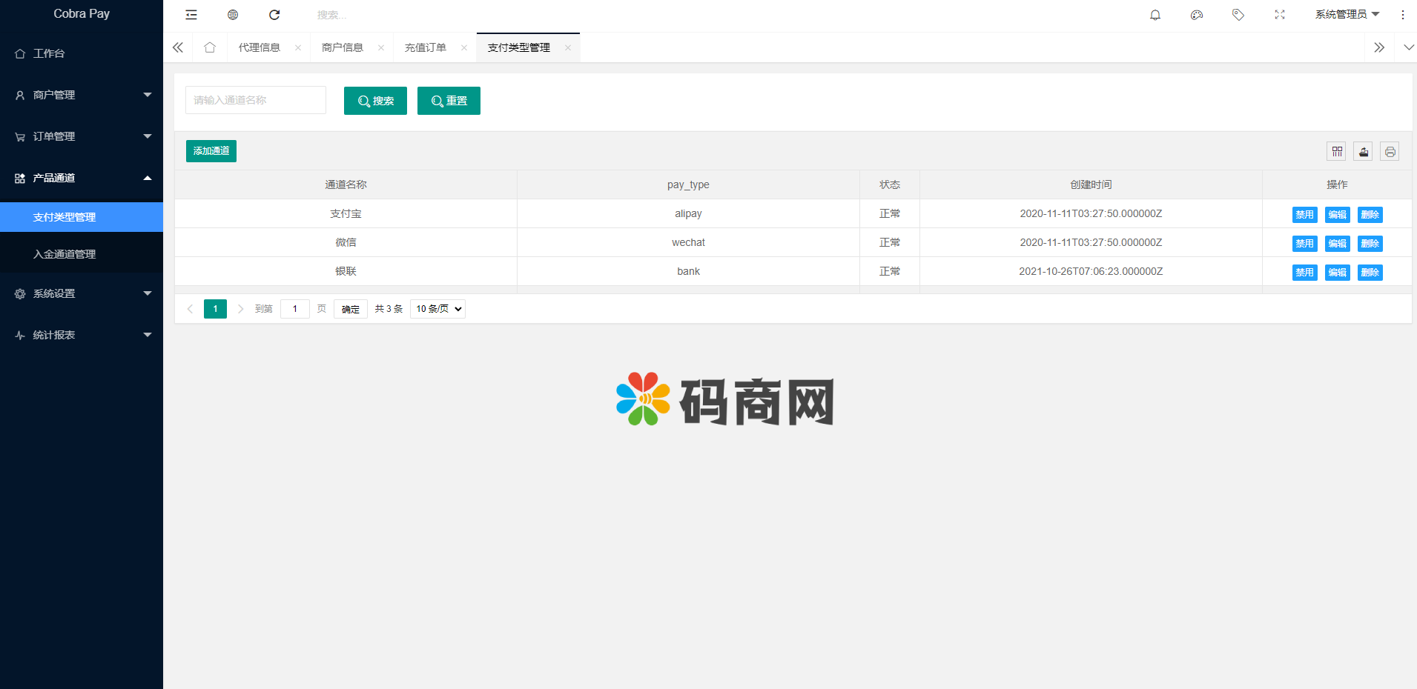Toggle fullscreen mode icon
The width and height of the screenshot is (1417, 689).
pos(1280,15)
